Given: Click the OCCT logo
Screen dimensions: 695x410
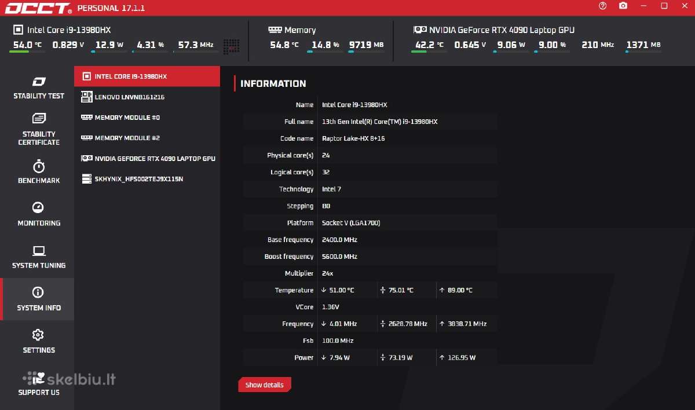Looking at the screenshot, I should (37, 9).
